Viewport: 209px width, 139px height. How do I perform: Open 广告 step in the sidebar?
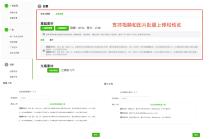pyautogui.click(x=12, y=30)
